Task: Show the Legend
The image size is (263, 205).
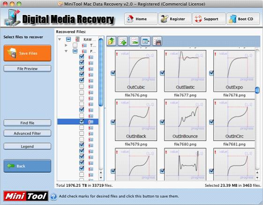Action: tap(27, 146)
